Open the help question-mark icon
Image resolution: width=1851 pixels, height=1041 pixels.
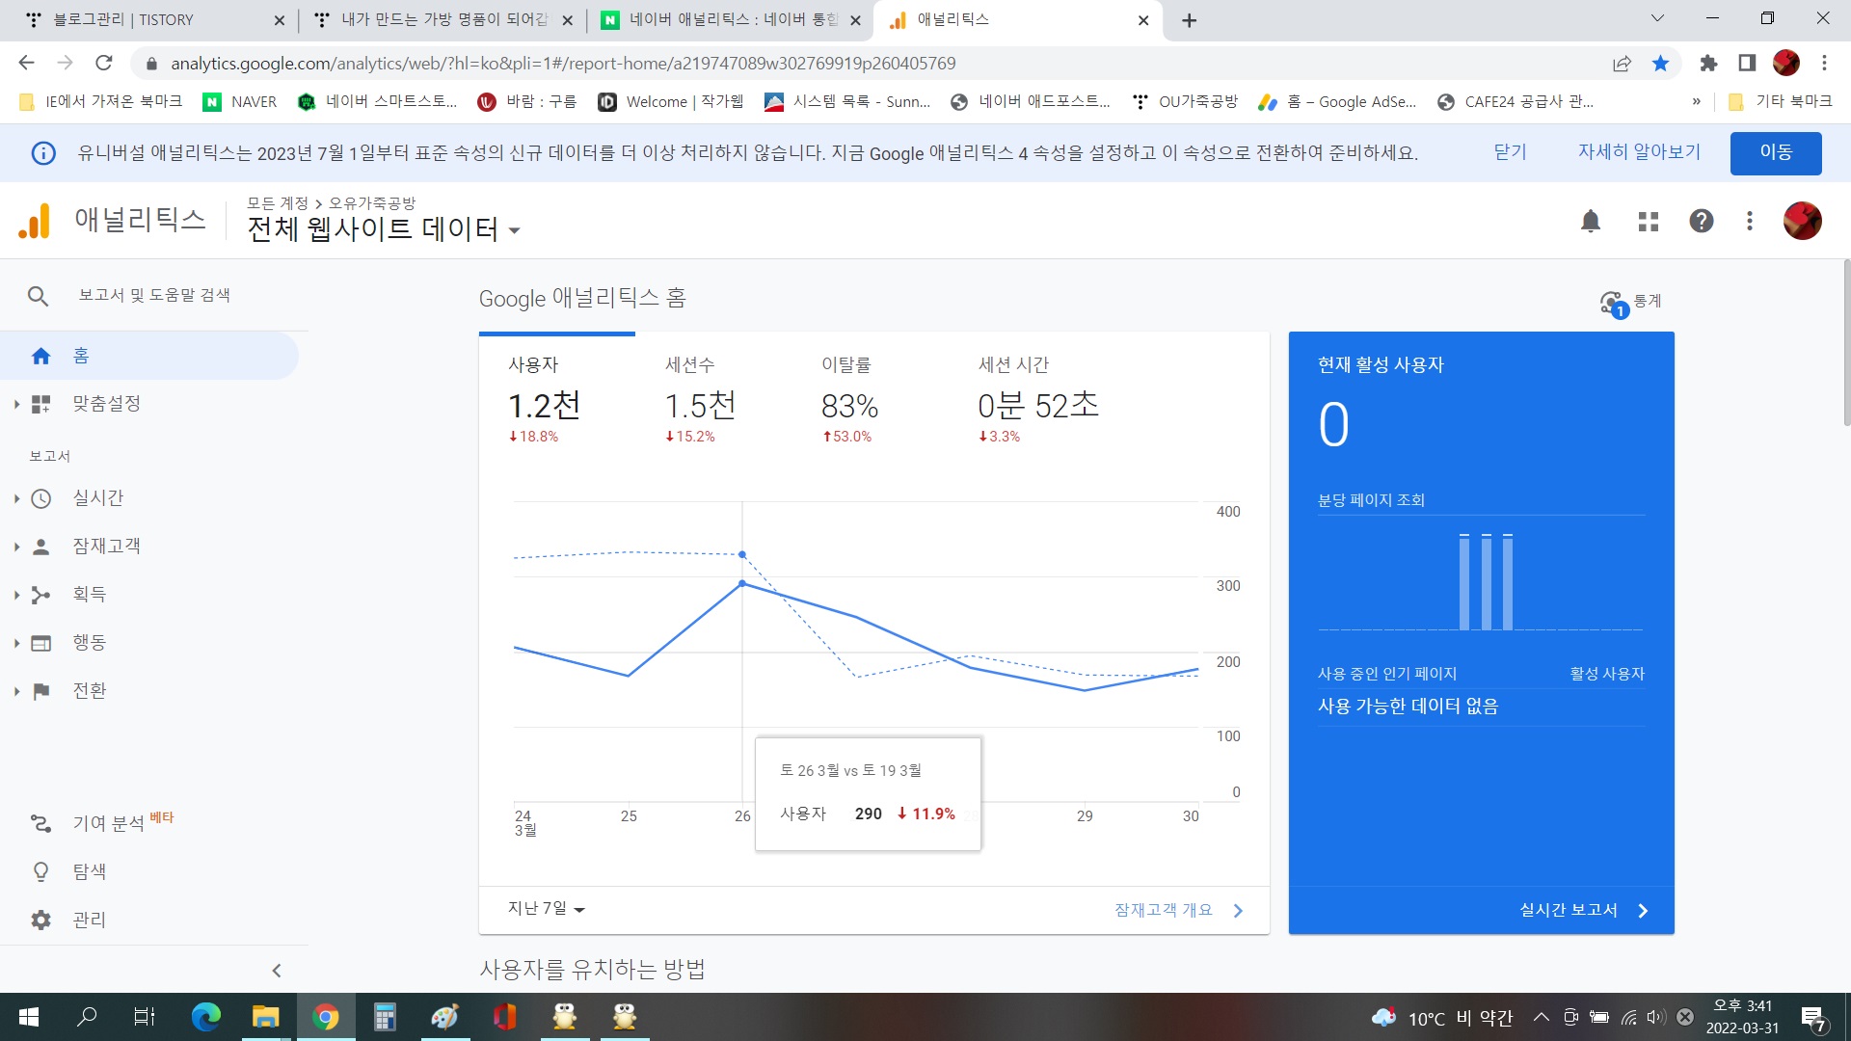point(1702,222)
